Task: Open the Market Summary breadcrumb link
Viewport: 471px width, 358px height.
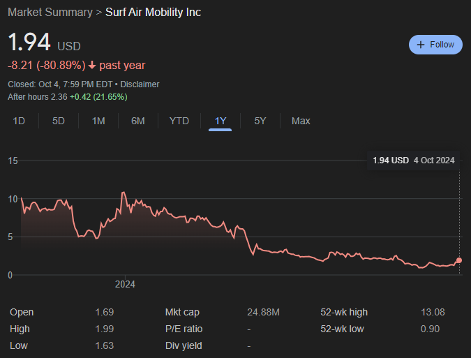Action: (x=50, y=13)
